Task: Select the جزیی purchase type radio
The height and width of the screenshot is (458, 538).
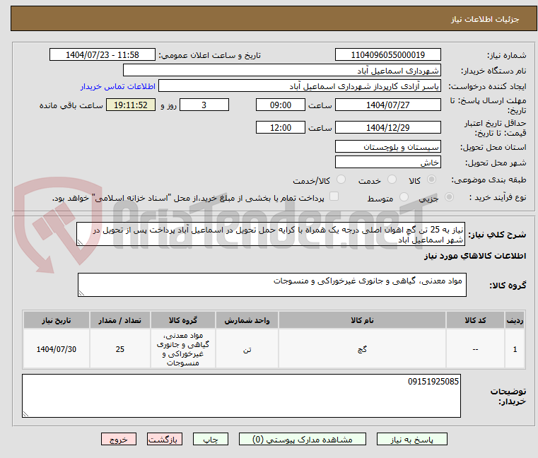Action: point(449,197)
